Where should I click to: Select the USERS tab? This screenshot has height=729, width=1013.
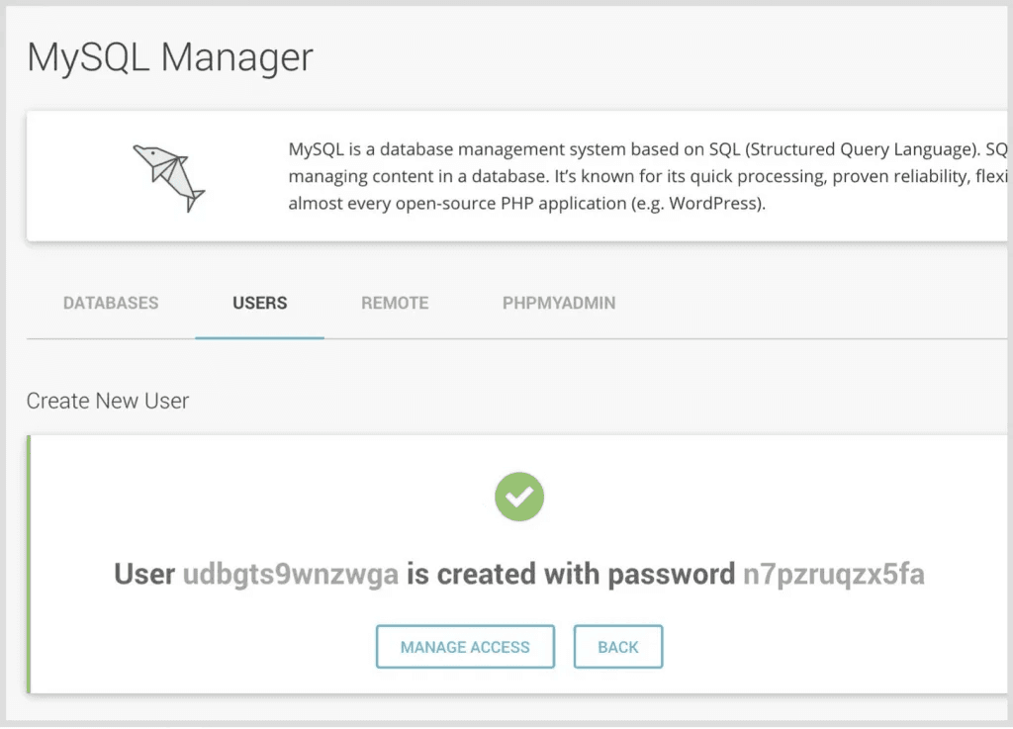point(260,303)
